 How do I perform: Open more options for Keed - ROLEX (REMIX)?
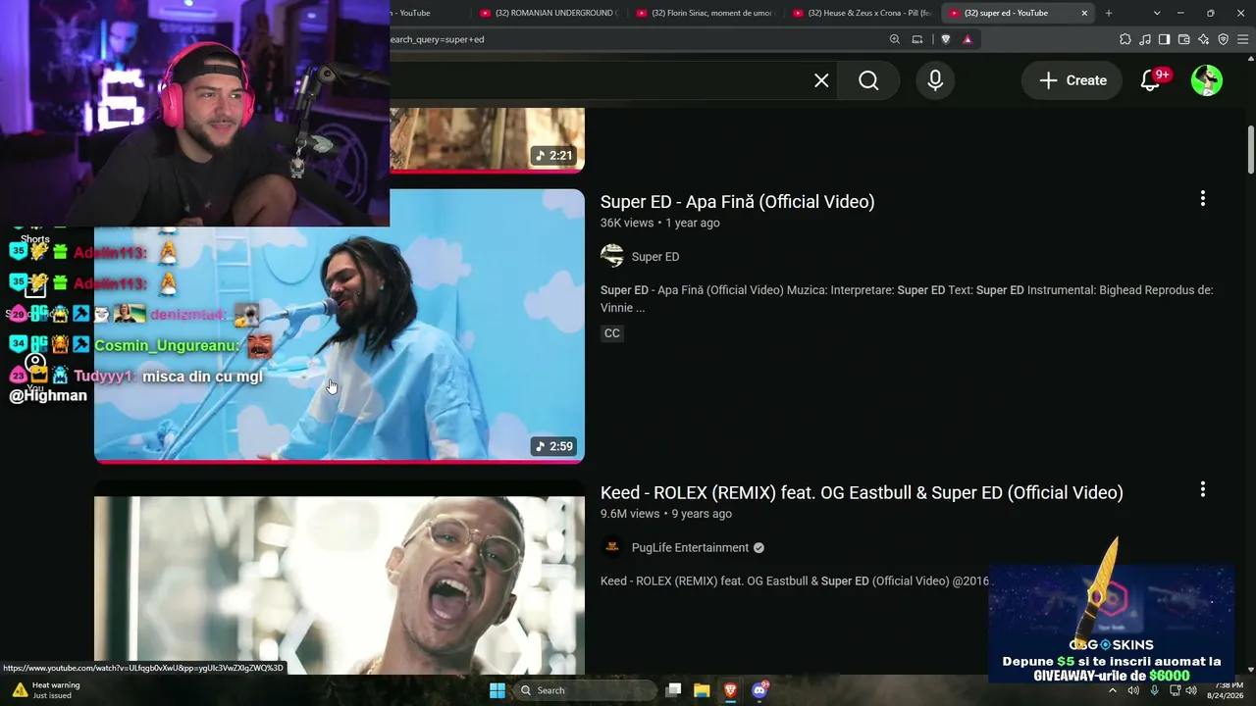click(x=1203, y=489)
